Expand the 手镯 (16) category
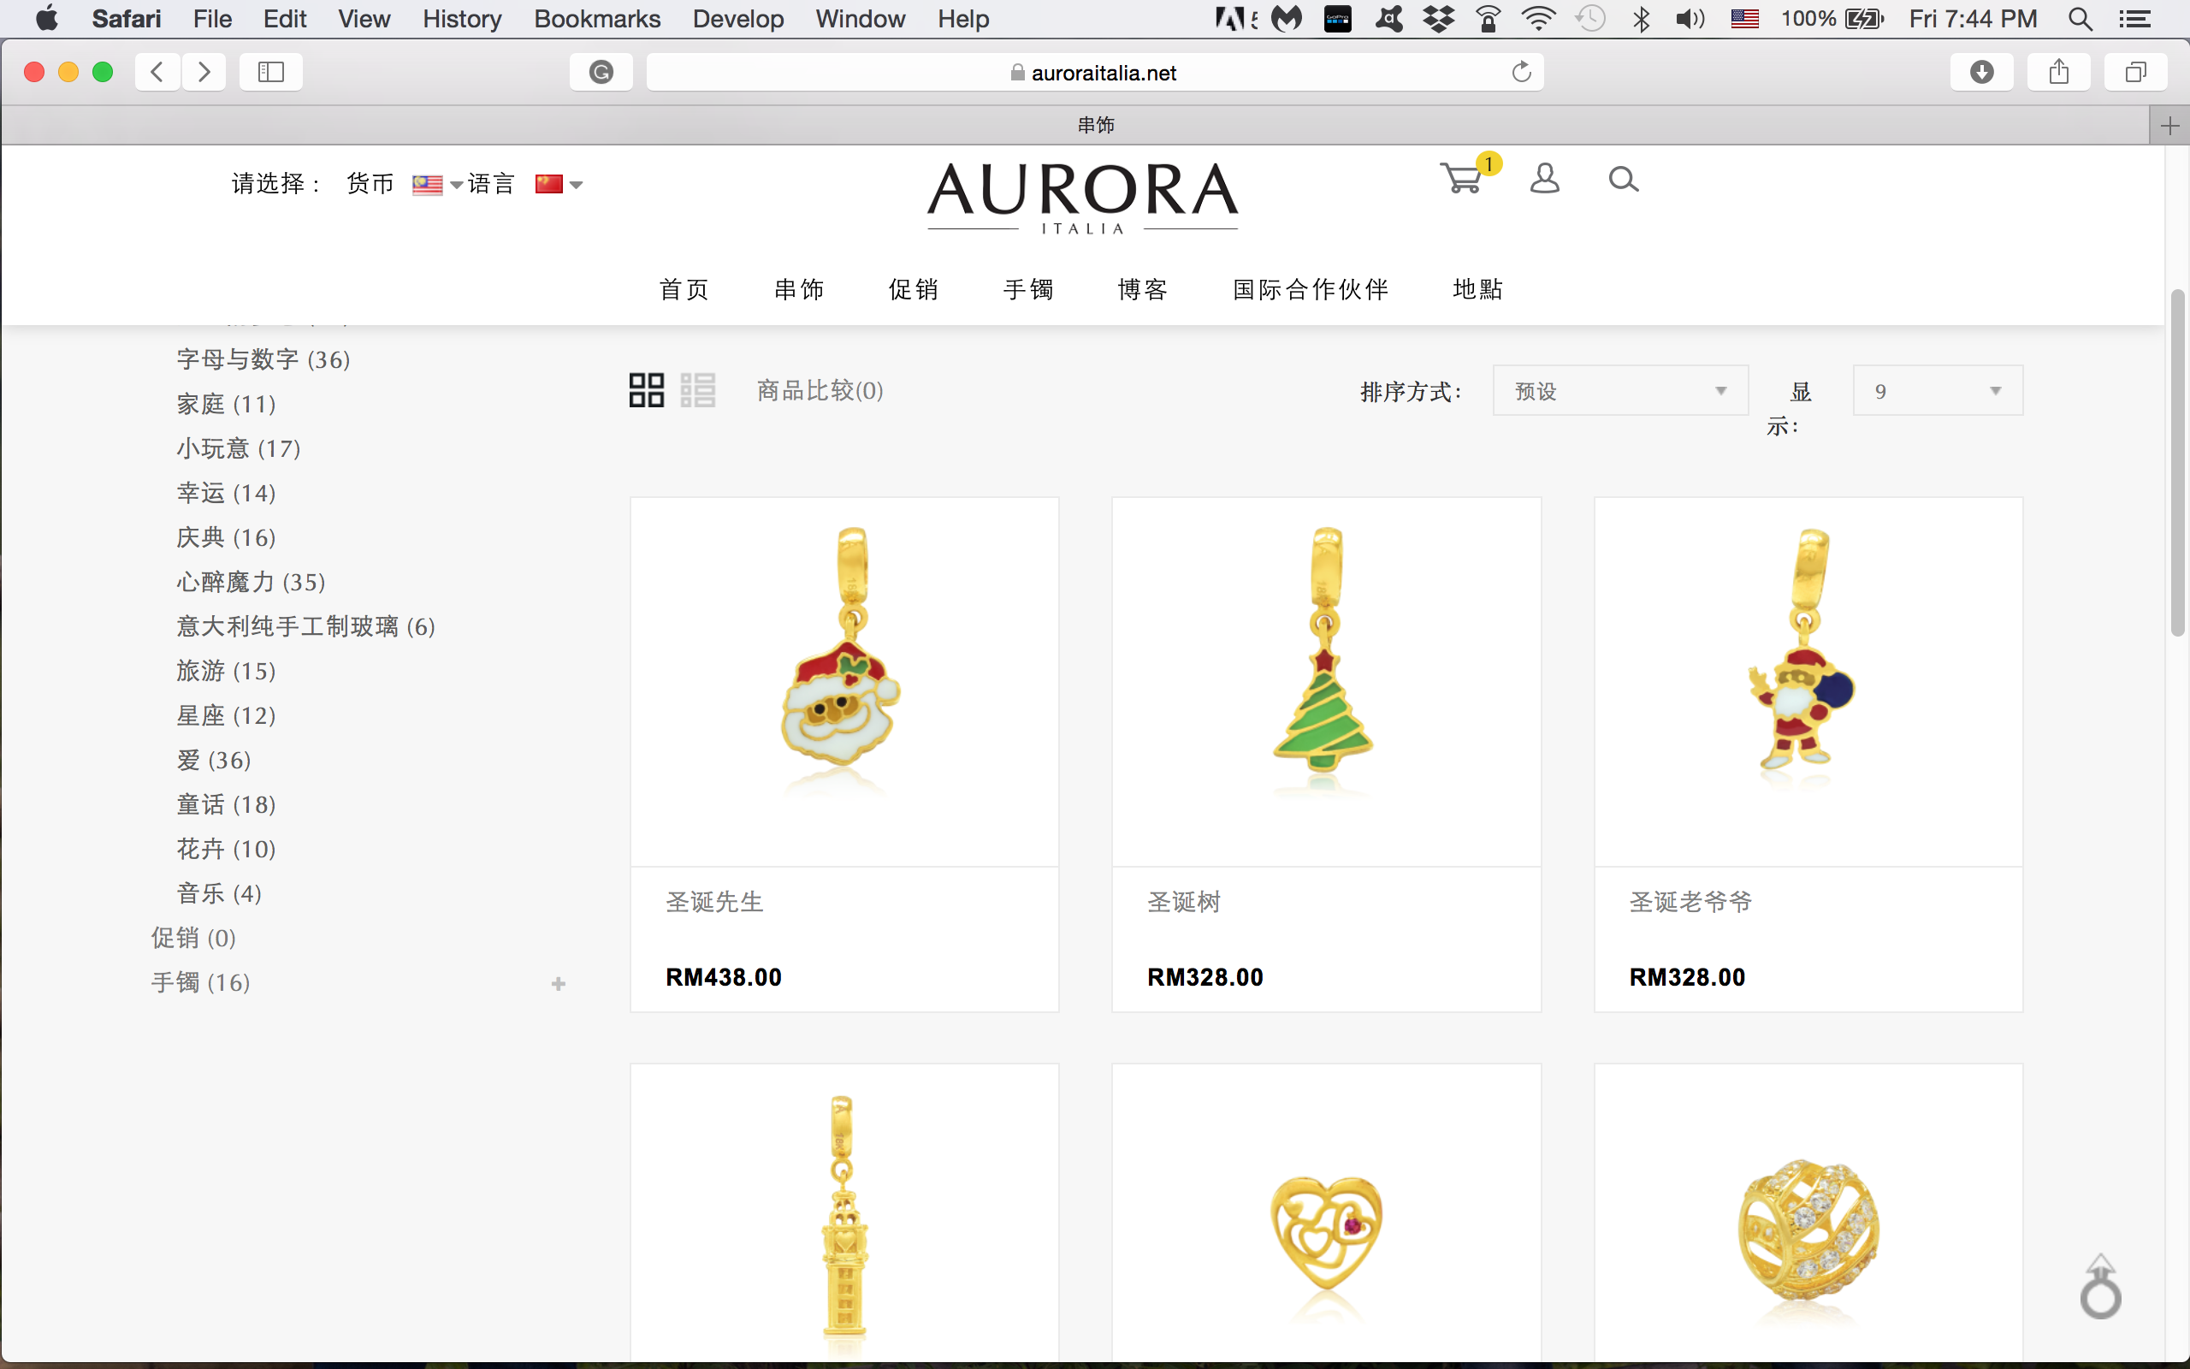 [x=559, y=983]
